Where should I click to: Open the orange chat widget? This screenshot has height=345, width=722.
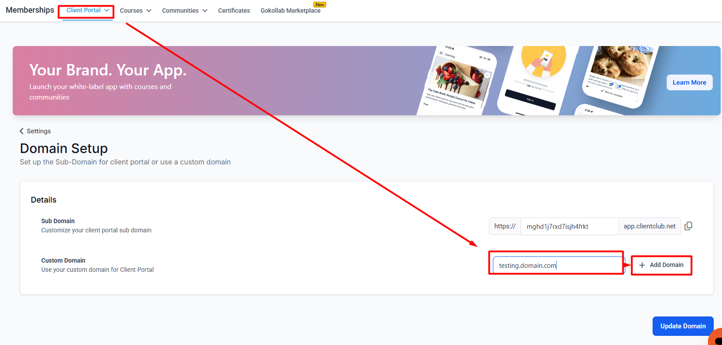716,338
